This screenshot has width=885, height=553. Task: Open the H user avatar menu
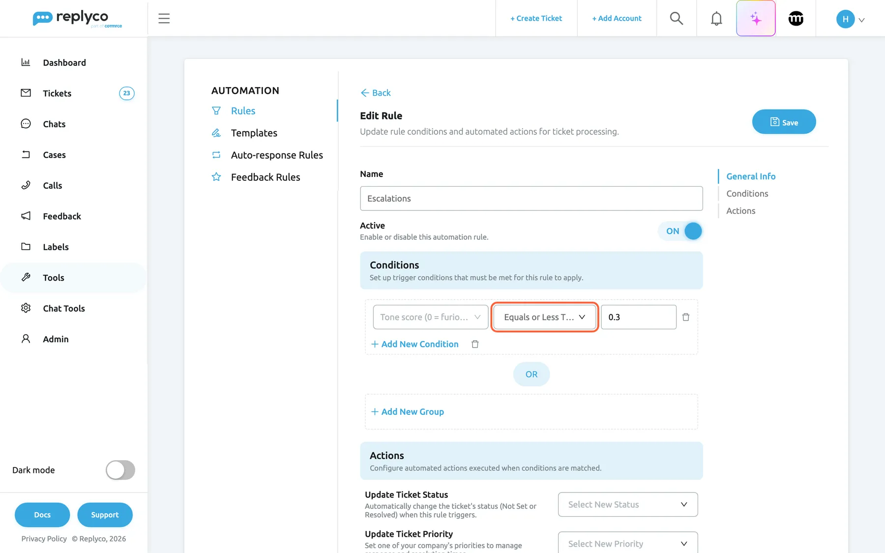[845, 19]
